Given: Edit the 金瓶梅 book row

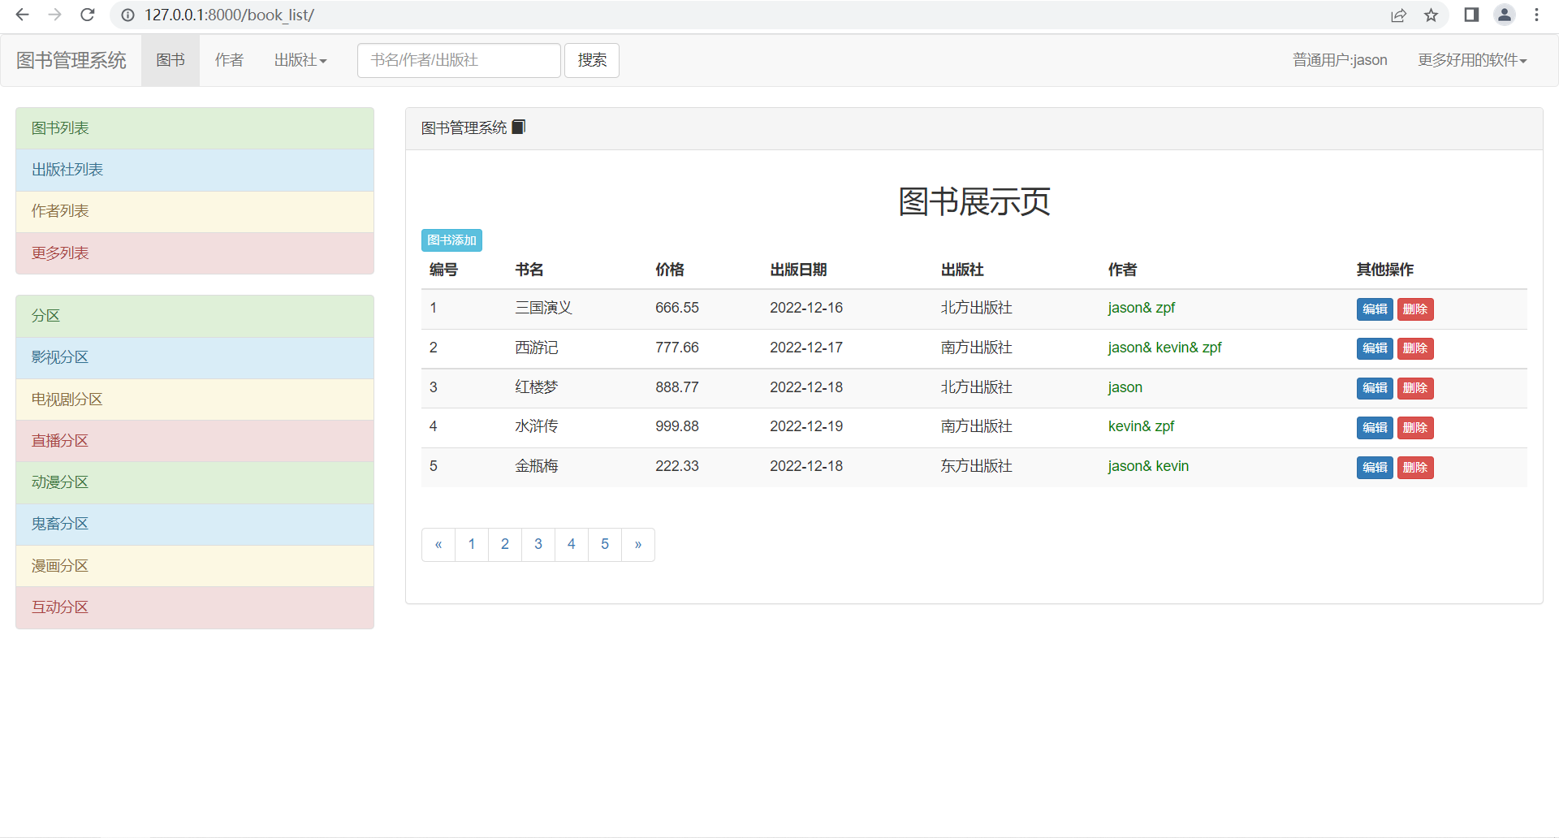Looking at the screenshot, I should (1375, 468).
